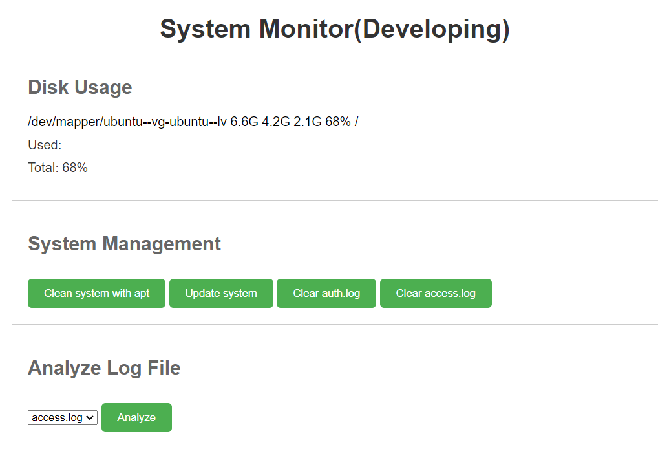The height and width of the screenshot is (458, 658).
Task: Click the /dev/mapper/ubuntu--vg-ubuntu--lv device path
Action: 127,122
